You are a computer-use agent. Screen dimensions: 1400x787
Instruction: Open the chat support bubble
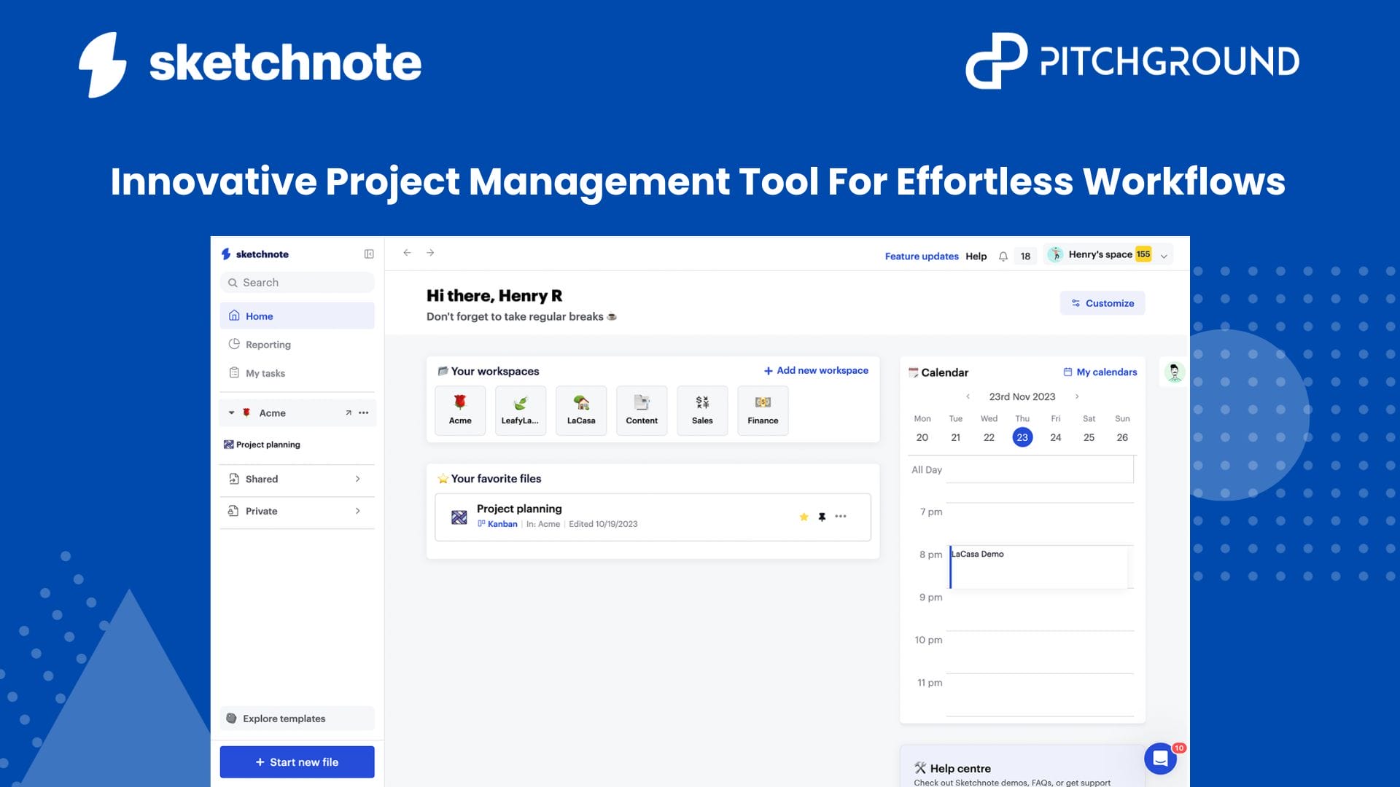point(1160,759)
